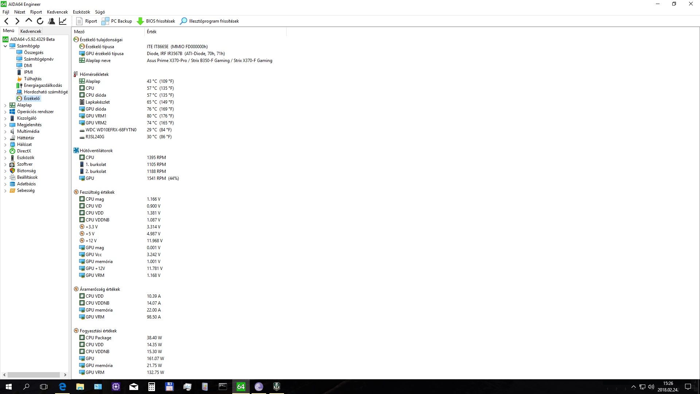
Task: Click the AIDA64 taskbar icon
Action: tap(241, 387)
